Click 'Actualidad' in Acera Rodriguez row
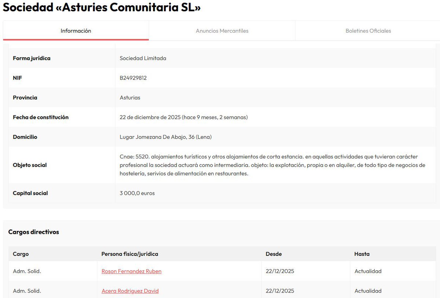 pyautogui.click(x=368, y=291)
